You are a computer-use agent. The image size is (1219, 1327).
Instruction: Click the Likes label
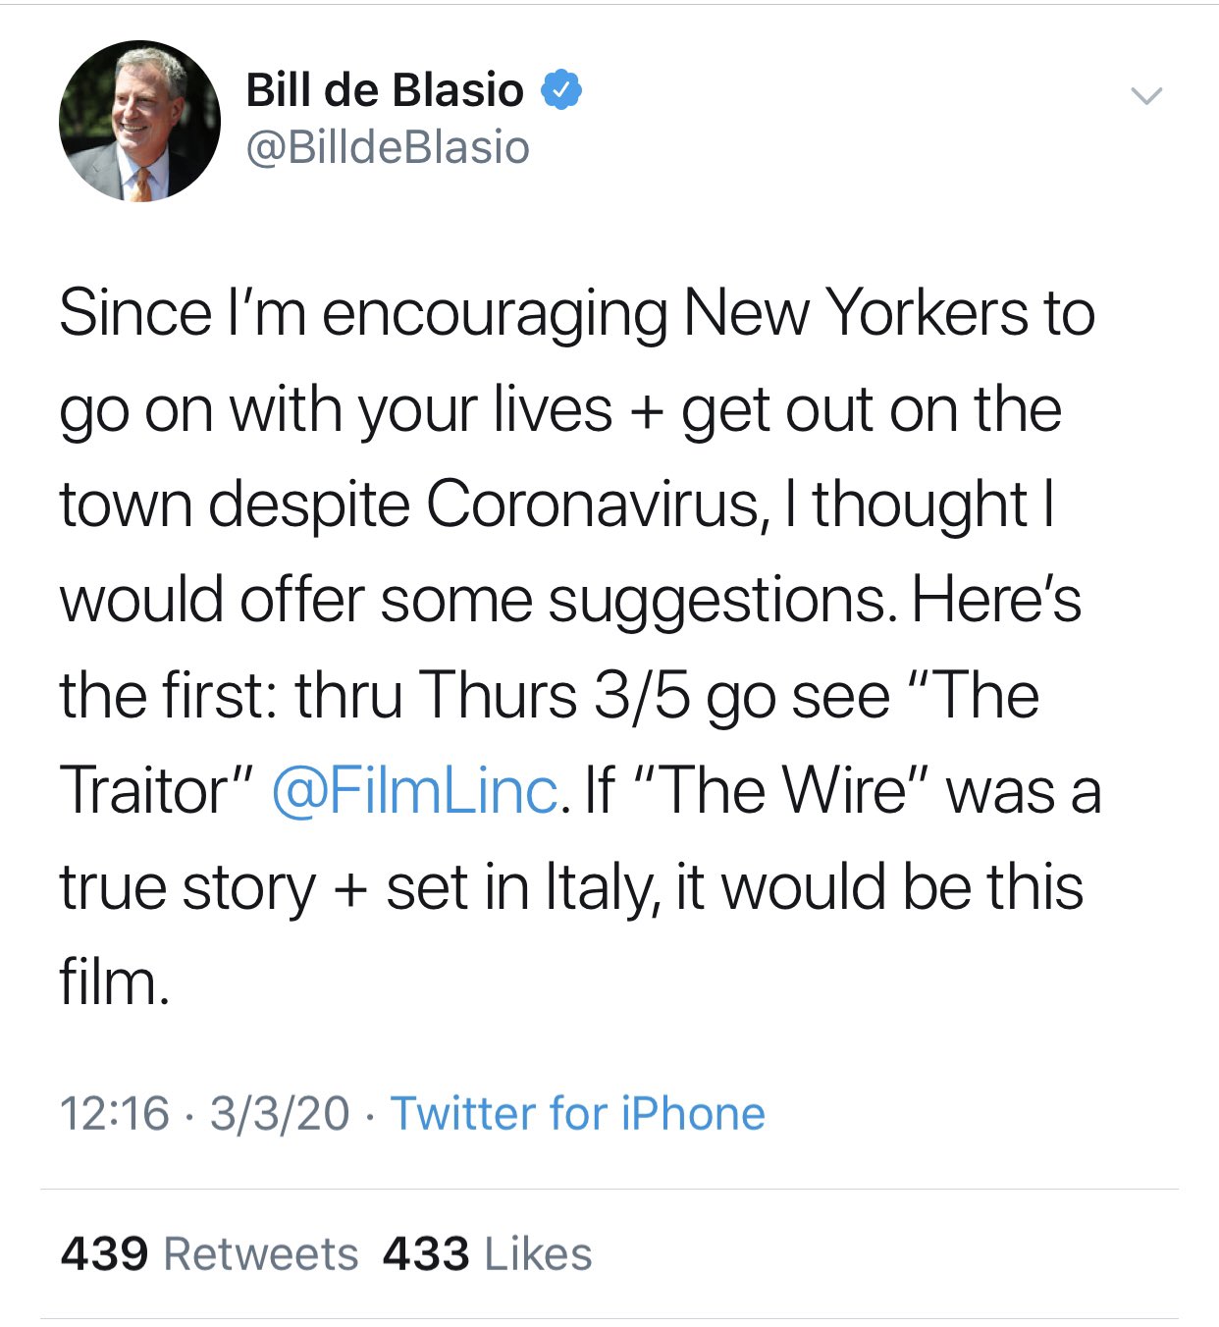pyautogui.click(x=539, y=1254)
